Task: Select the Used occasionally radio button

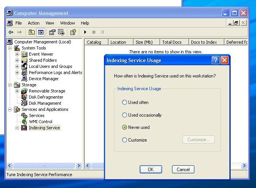Action: tap(124, 115)
